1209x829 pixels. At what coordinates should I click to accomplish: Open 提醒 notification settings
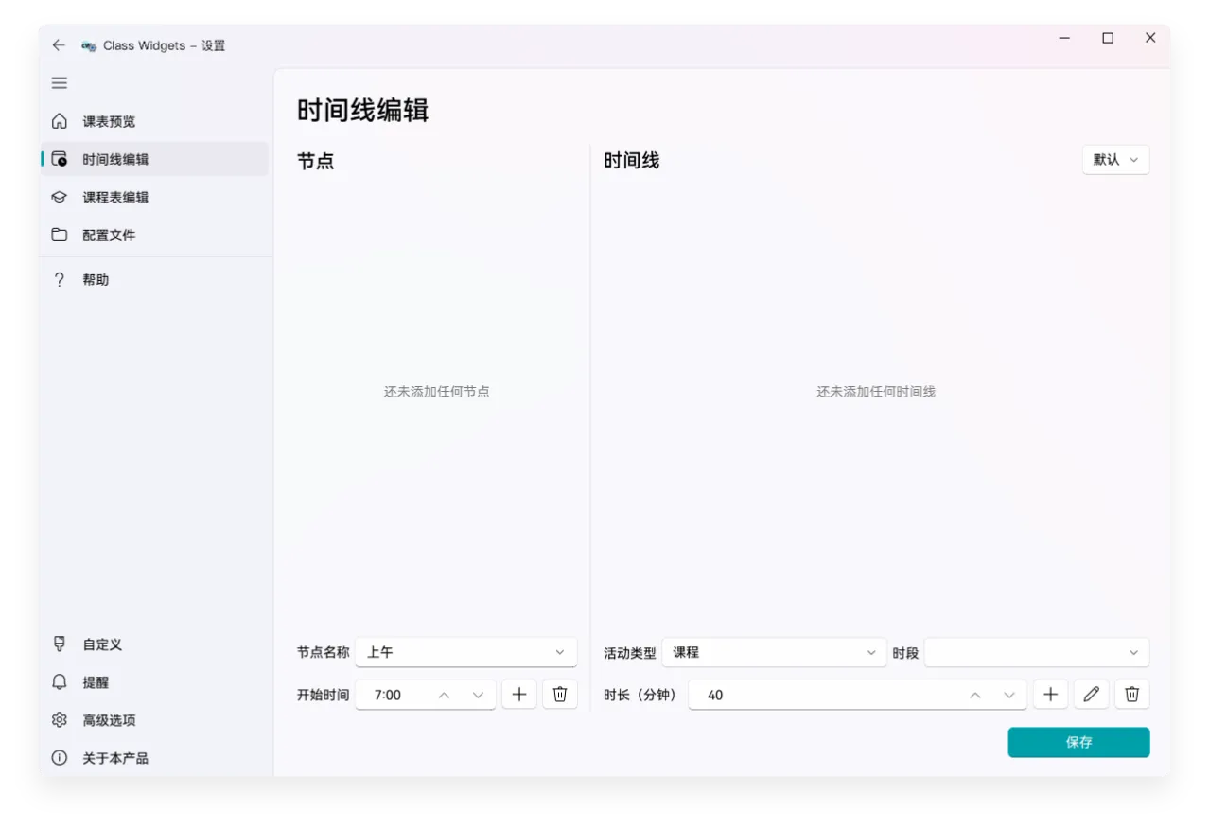pos(96,682)
